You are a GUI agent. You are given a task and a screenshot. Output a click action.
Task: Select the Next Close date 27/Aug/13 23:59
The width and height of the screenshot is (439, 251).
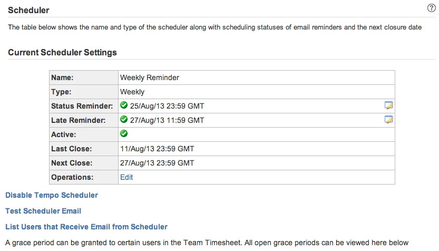click(157, 163)
